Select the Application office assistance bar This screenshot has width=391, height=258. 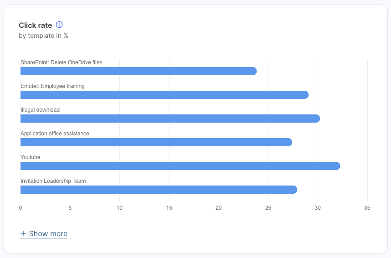coord(156,142)
